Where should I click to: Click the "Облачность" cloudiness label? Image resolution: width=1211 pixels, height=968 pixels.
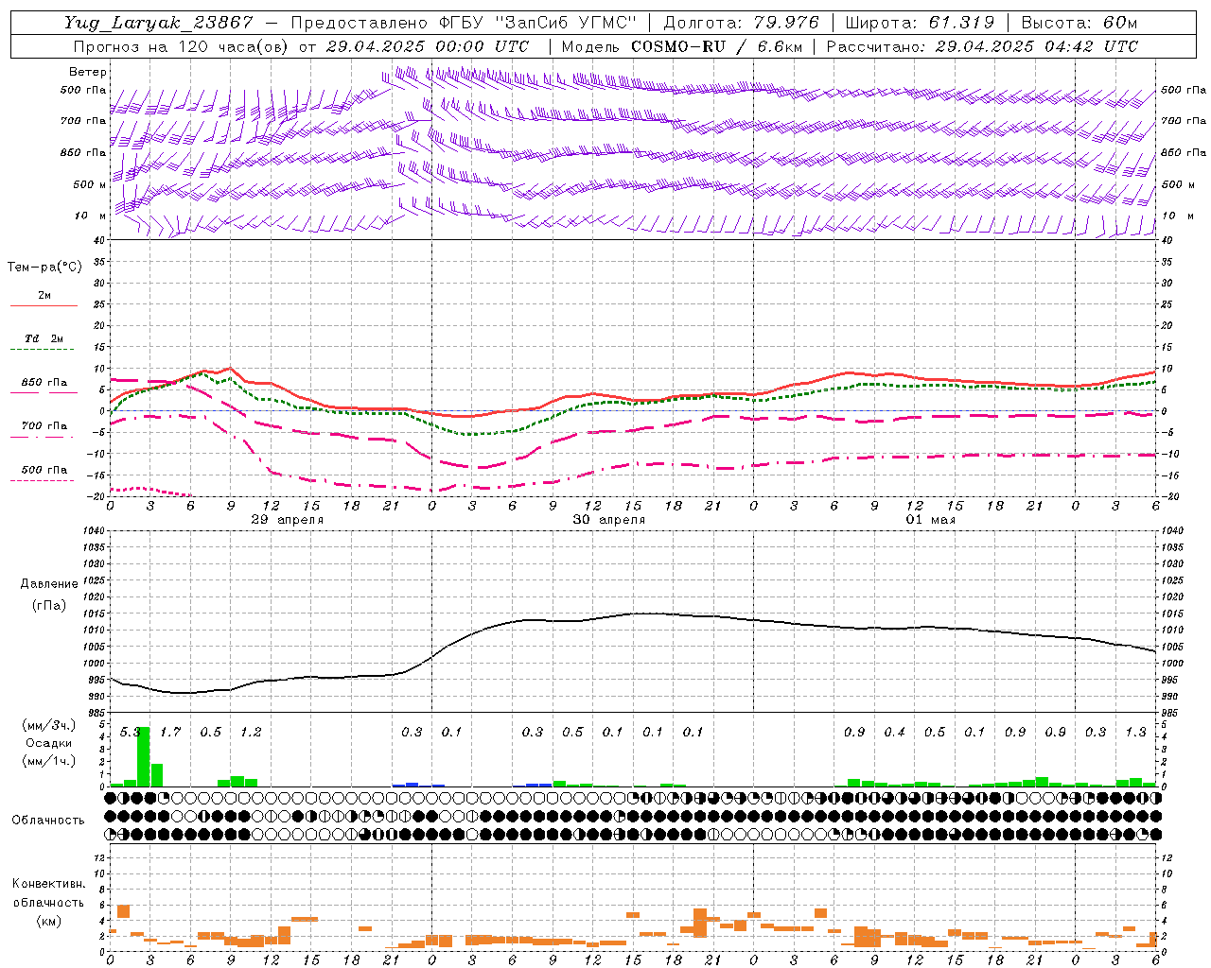(x=48, y=820)
